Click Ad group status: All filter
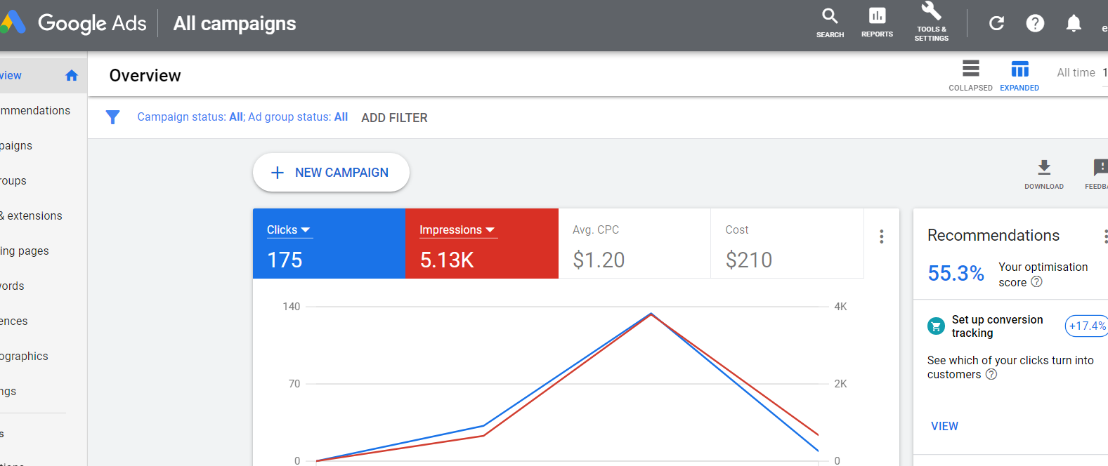This screenshot has height=466, width=1108. pos(298,117)
